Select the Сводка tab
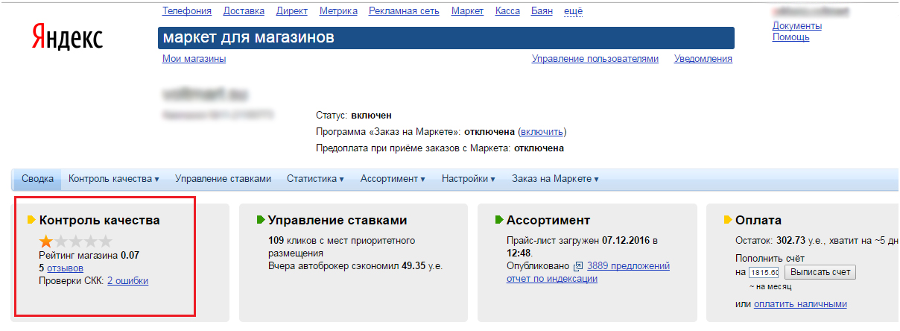900x331 pixels. pyautogui.click(x=37, y=179)
